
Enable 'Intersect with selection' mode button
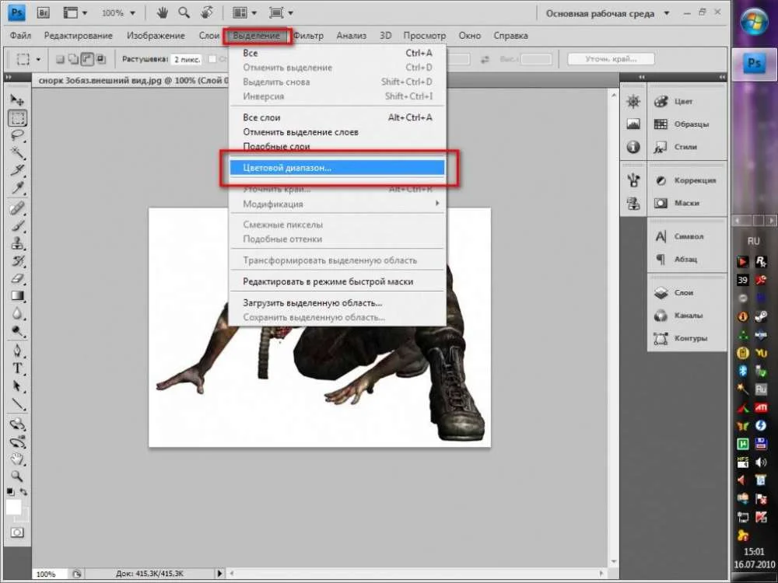(100, 59)
